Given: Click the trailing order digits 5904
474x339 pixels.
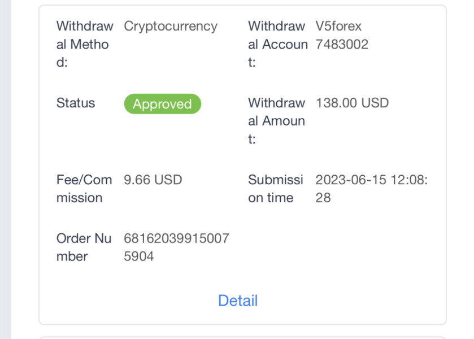Looking at the screenshot, I should (138, 257).
